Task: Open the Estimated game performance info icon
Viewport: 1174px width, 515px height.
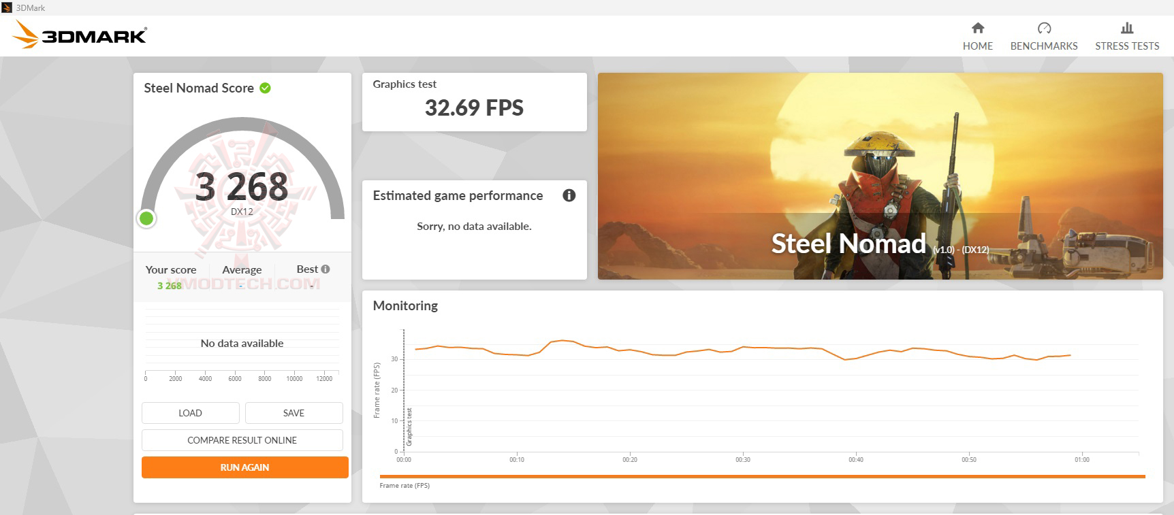Action: [x=569, y=195]
